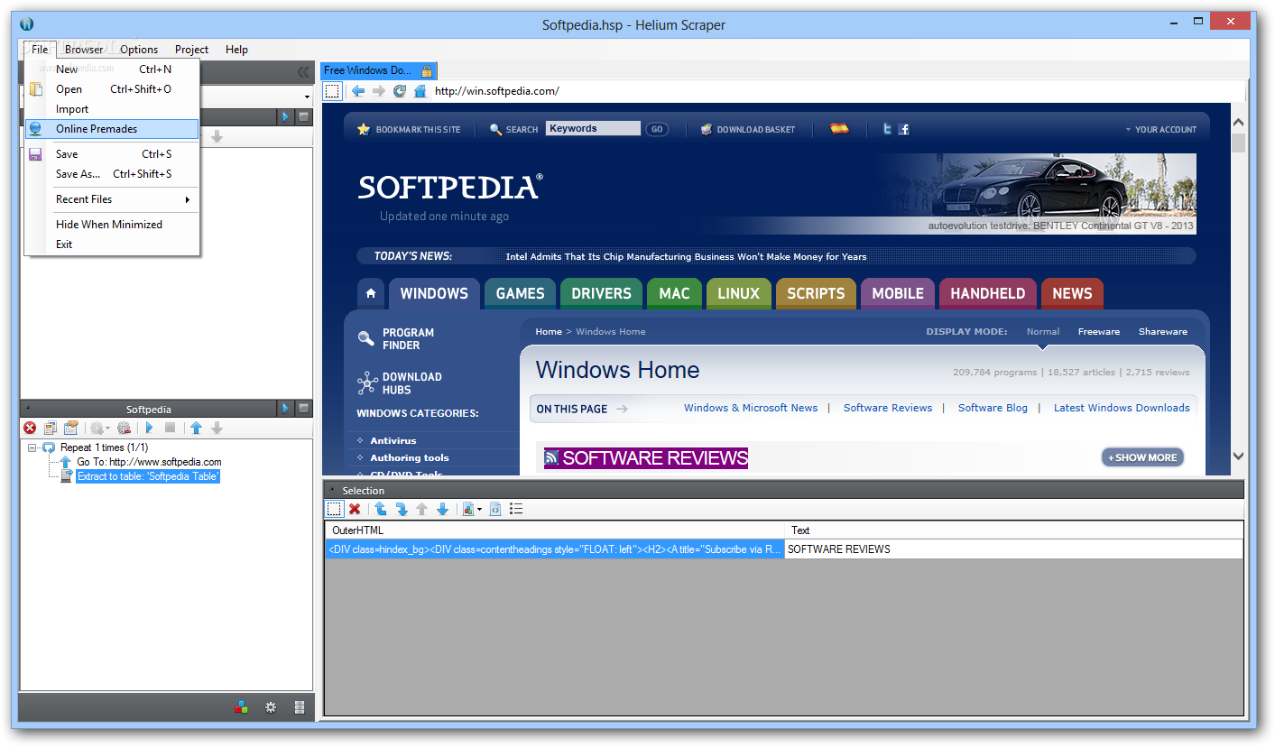Click gear icon at bottom of left panel
The height and width of the screenshot is (747, 1275).
(x=270, y=708)
